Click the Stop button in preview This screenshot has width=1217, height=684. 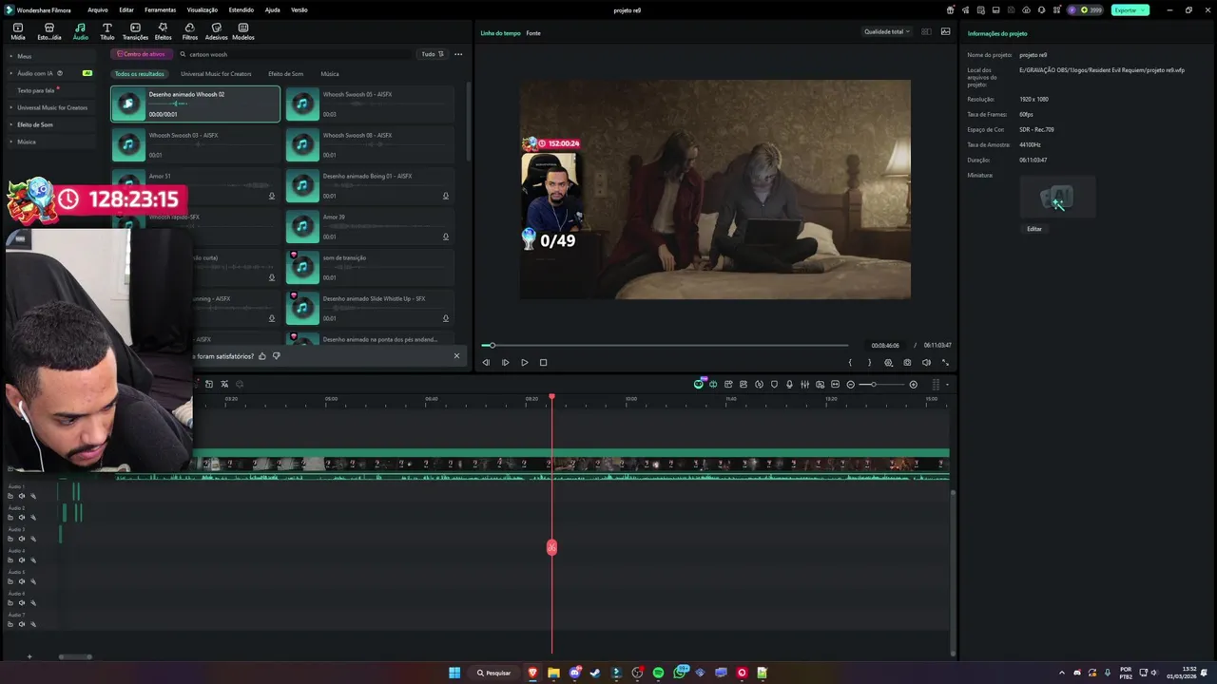[543, 362]
